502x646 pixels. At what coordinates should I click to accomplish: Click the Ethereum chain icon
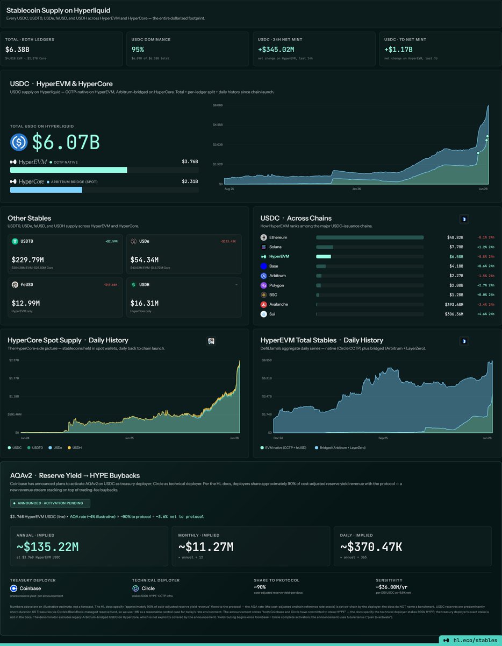click(264, 237)
